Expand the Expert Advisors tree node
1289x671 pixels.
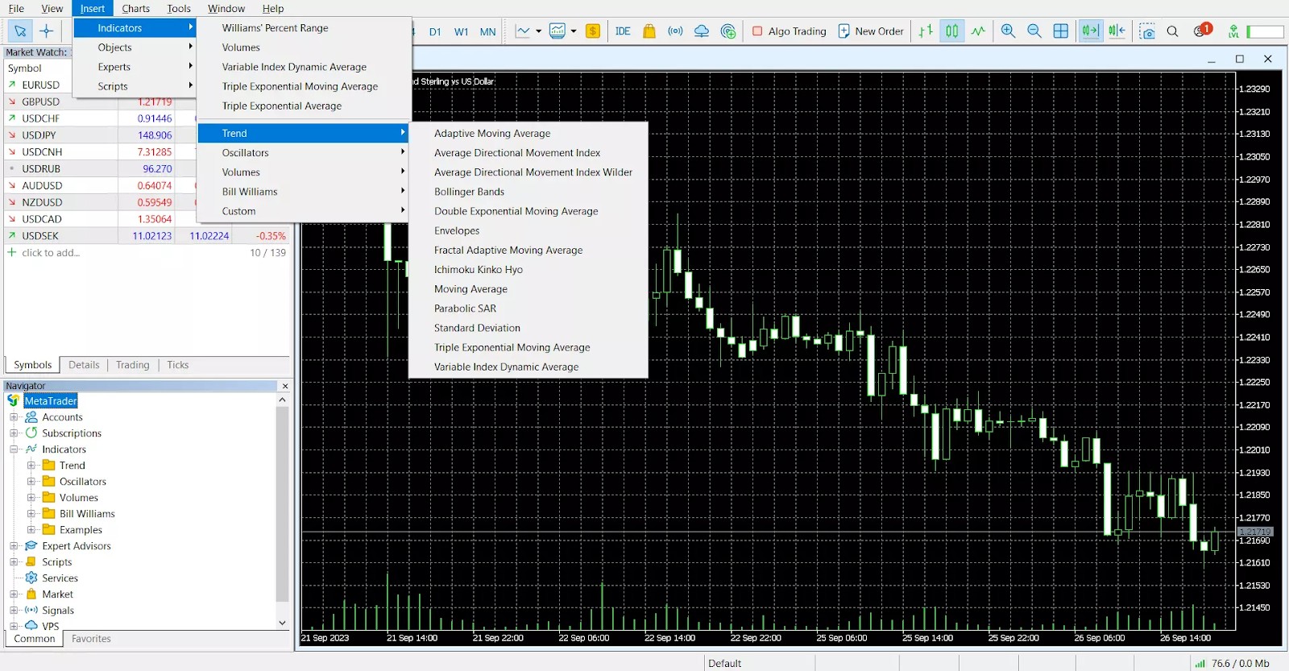(14, 546)
